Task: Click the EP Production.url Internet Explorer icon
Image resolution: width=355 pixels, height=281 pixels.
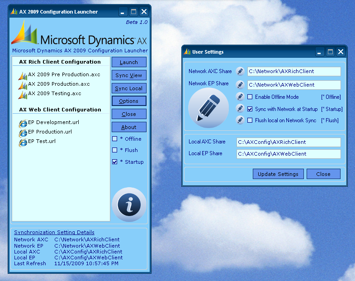Action: [x=23, y=133]
